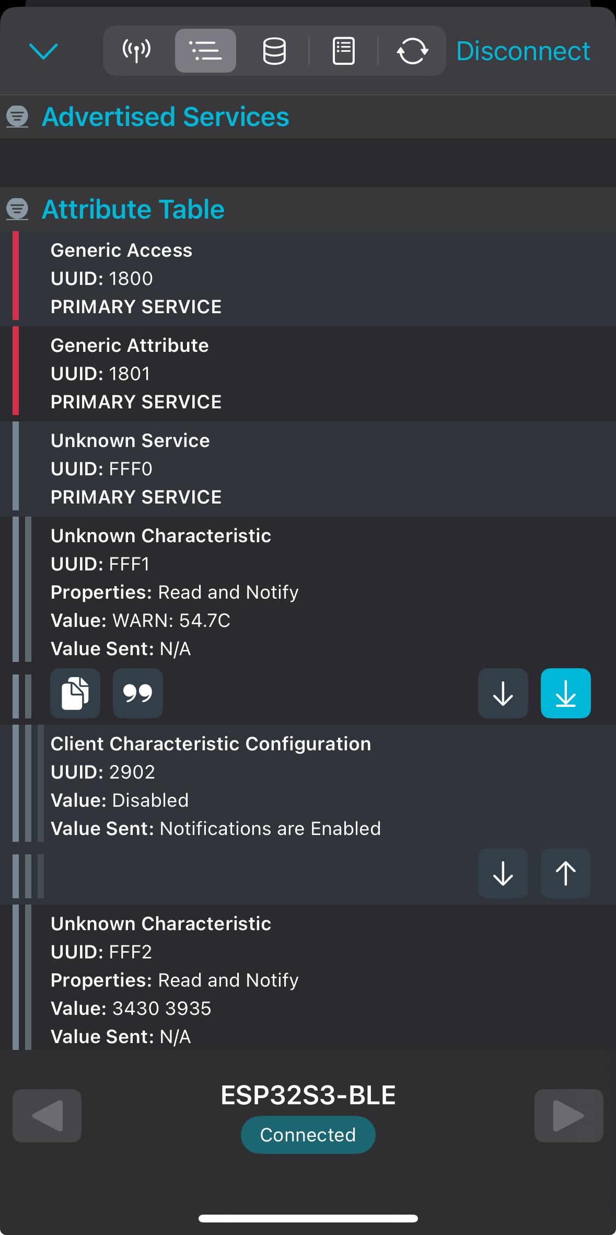The height and width of the screenshot is (1235, 616).
Task: Tap the refresh sync arrows icon
Action: [412, 51]
